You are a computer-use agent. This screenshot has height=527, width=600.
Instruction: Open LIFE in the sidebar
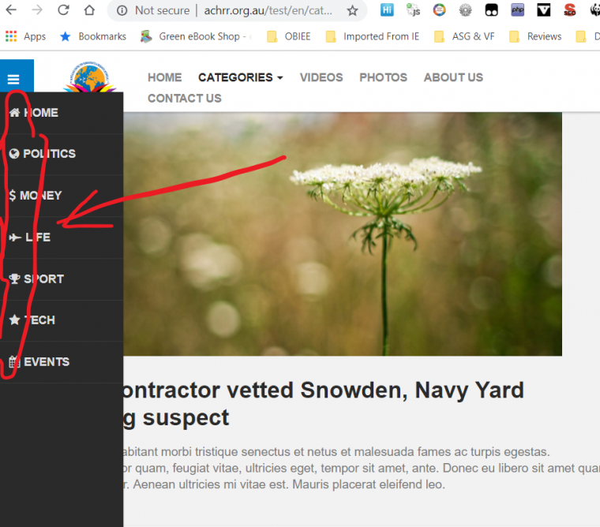coord(62,237)
